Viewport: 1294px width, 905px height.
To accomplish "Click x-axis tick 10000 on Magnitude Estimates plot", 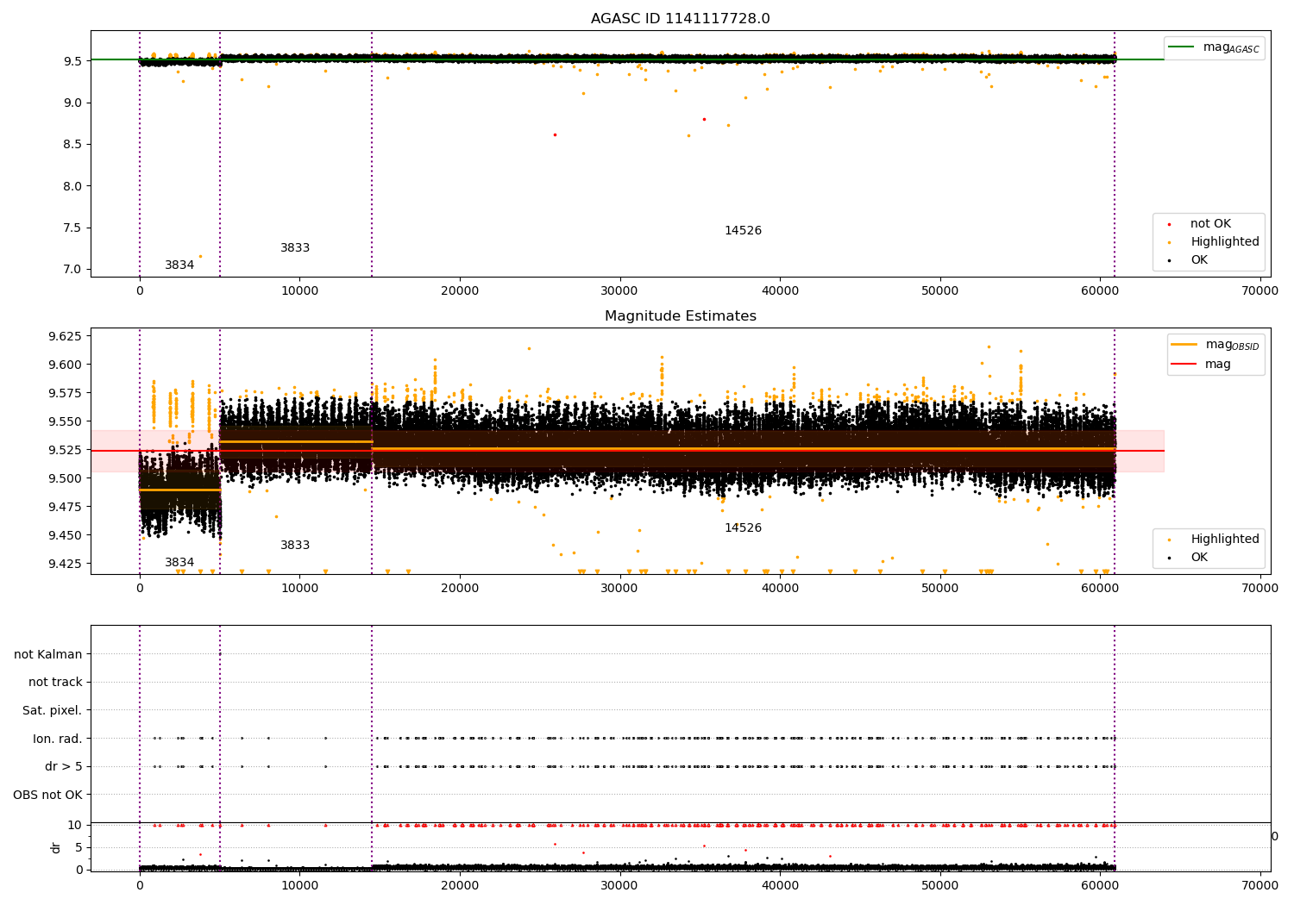I will point(299,589).
